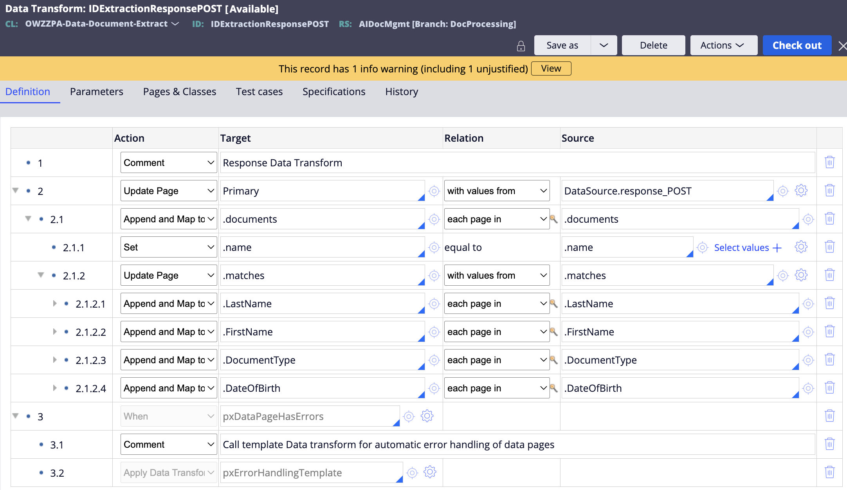Delete the Response Data Transform comment row
The image size is (847, 490).
(x=830, y=162)
